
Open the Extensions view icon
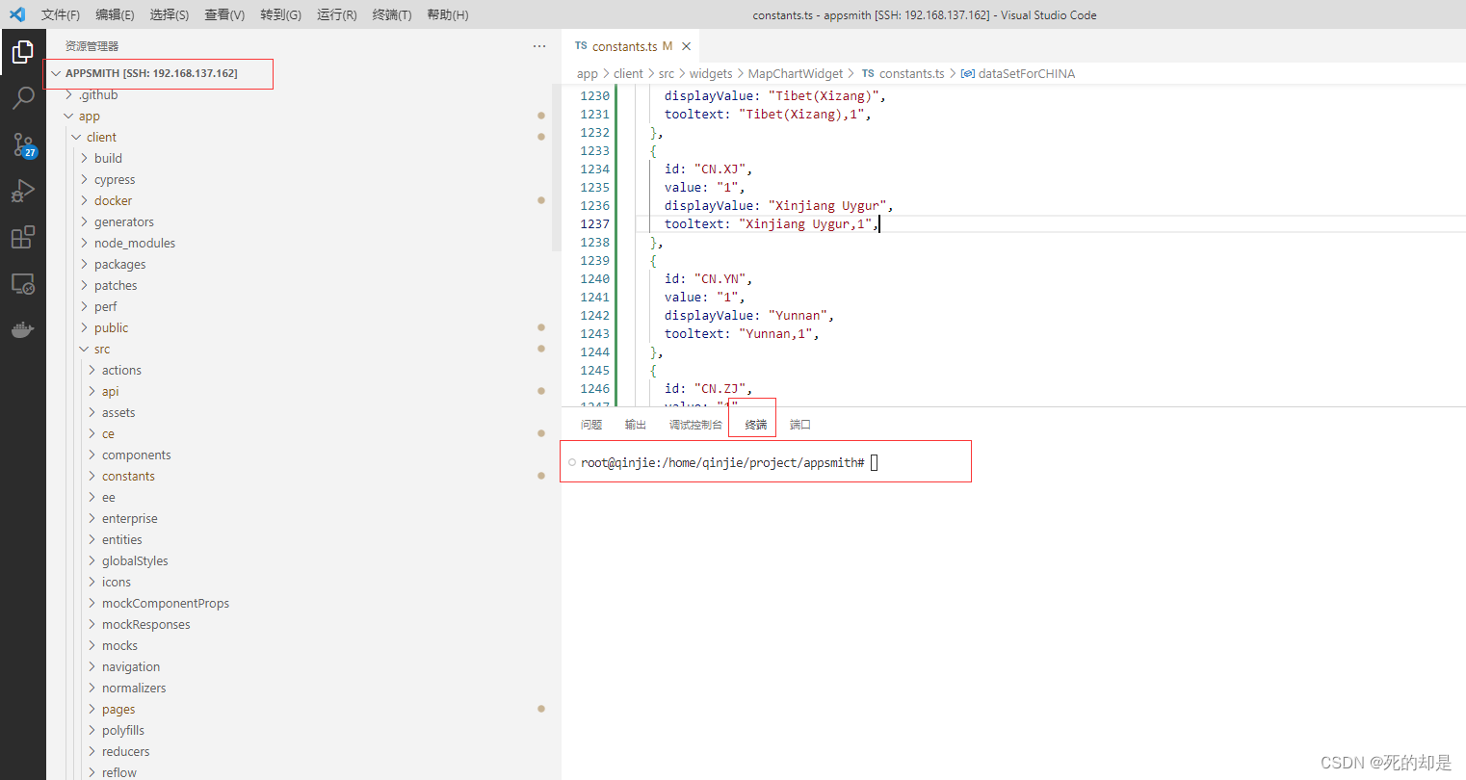23,237
